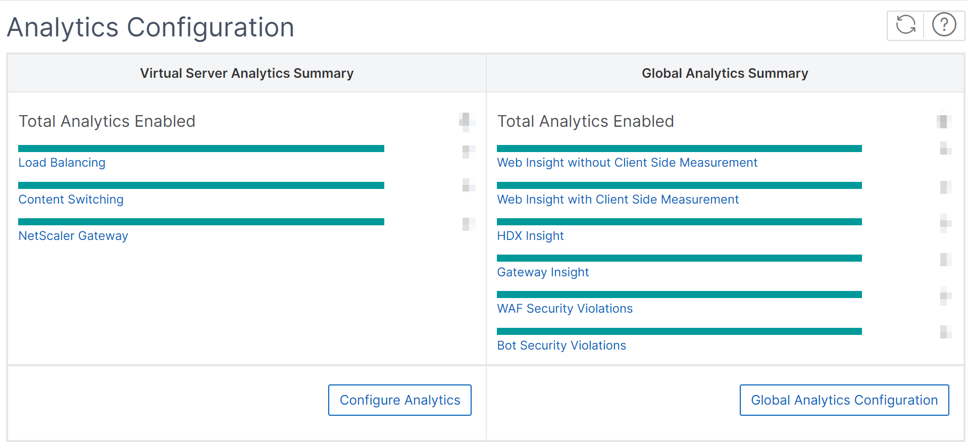Click the HDX Insight progress bar

[x=680, y=222]
